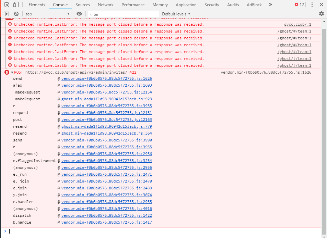Go to the Memory tab

pos(160,4)
